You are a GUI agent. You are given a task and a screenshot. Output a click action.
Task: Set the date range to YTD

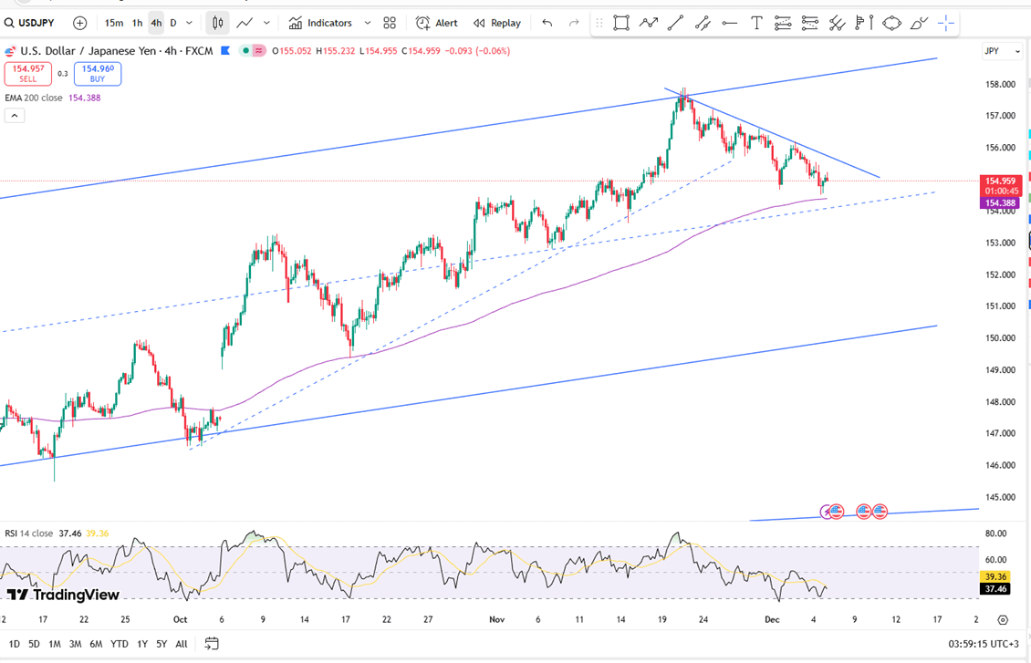coord(119,644)
